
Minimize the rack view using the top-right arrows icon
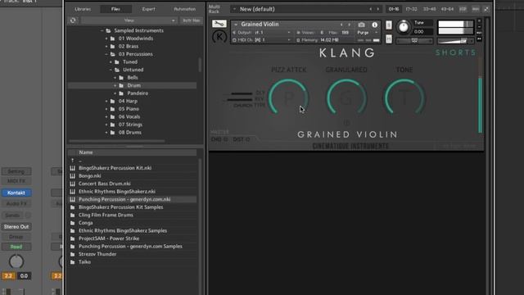click(x=486, y=9)
